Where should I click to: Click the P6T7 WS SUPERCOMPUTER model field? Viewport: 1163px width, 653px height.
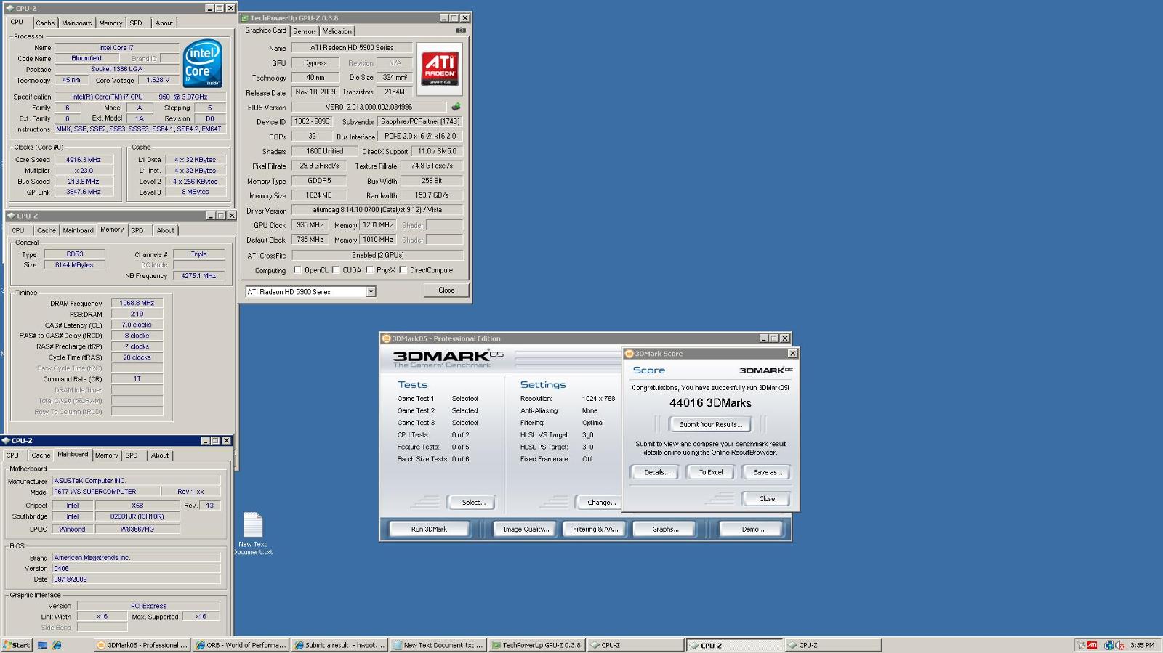coord(105,492)
